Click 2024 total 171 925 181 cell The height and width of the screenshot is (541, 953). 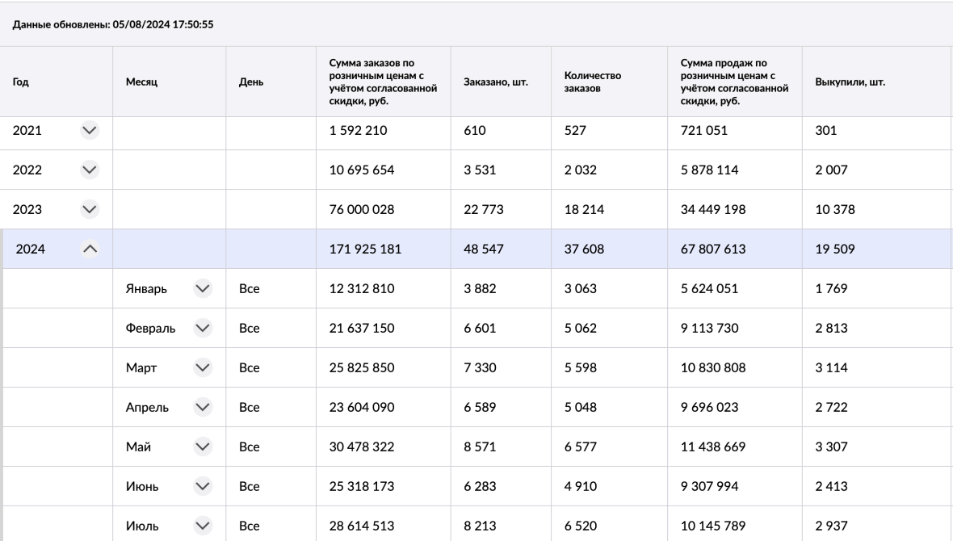pos(384,249)
